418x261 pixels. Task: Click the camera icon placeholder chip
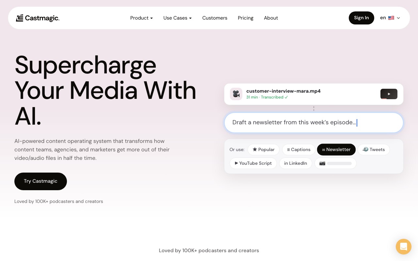pos(335,163)
